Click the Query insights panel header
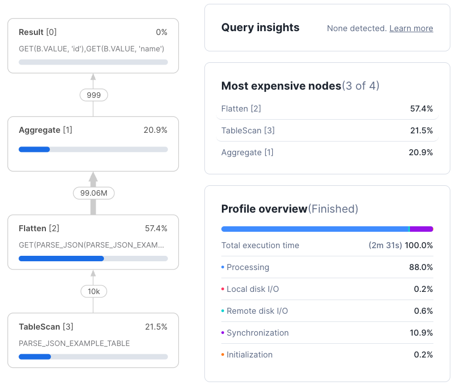The height and width of the screenshot is (387, 458). pyautogui.click(x=260, y=27)
